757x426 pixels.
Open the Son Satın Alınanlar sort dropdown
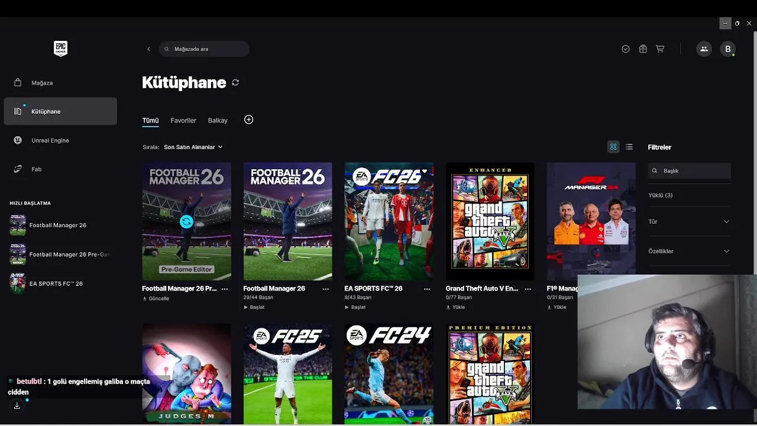(x=193, y=147)
